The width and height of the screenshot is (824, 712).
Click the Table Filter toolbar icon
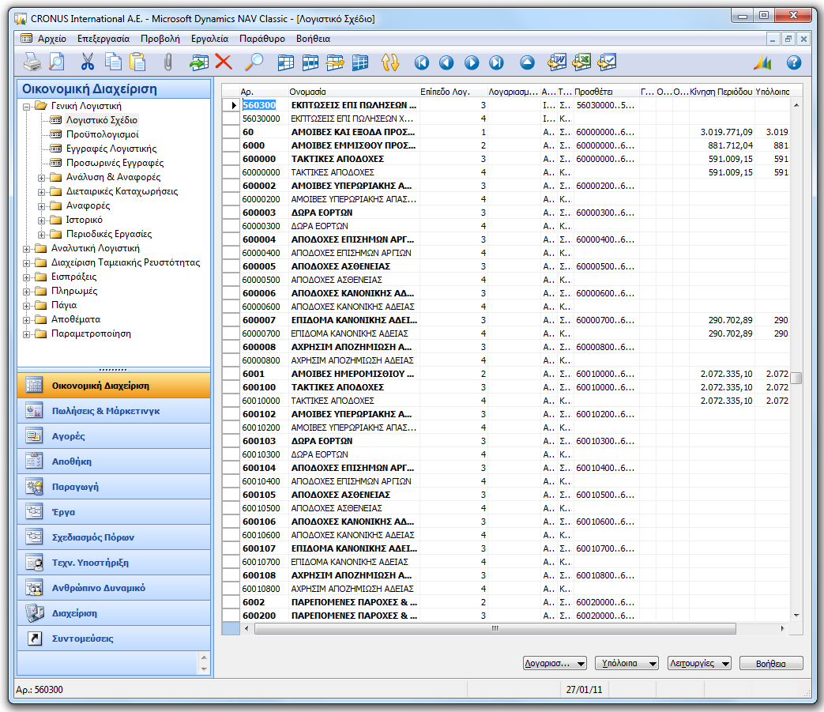(x=310, y=62)
